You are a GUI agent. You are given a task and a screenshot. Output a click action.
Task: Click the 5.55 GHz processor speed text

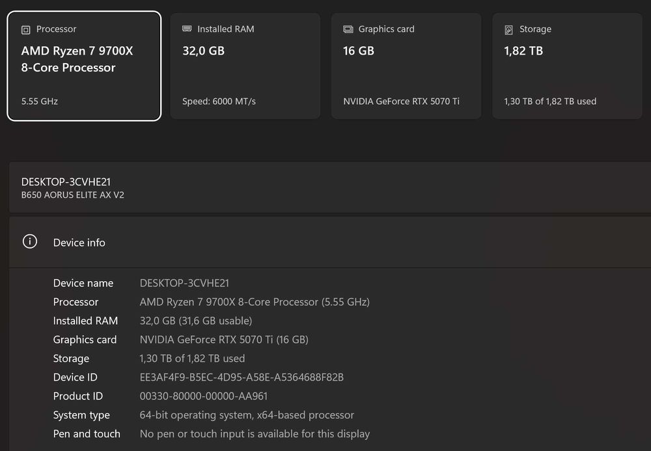pyautogui.click(x=40, y=102)
